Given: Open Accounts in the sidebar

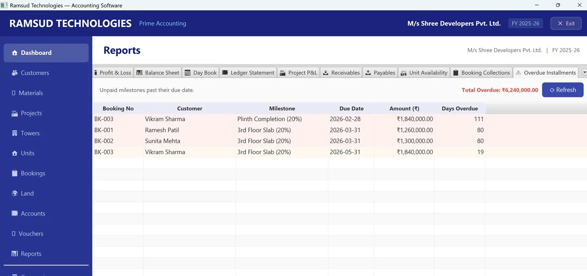Looking at the screenshot, I should pyautogui.click(x=46, y=213).
